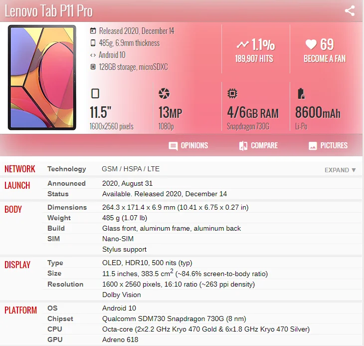Click the chipset processor icon above RAM
The height and width of the screenshot is (346, 364).
tap(232, 93)
